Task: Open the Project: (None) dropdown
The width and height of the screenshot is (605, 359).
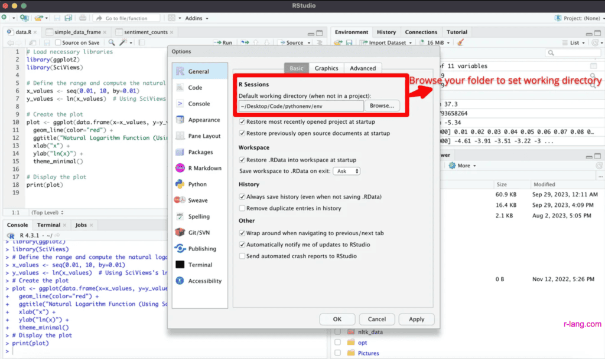Action: [x=579, y=18]
